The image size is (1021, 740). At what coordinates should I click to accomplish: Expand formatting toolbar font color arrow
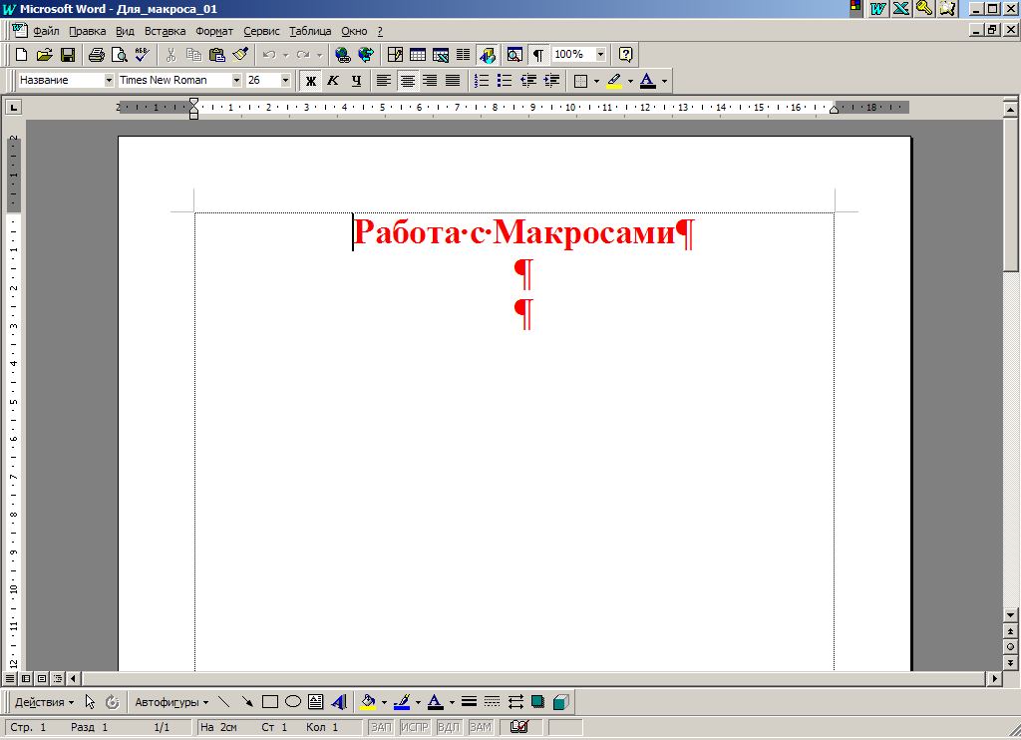(664, 82)
